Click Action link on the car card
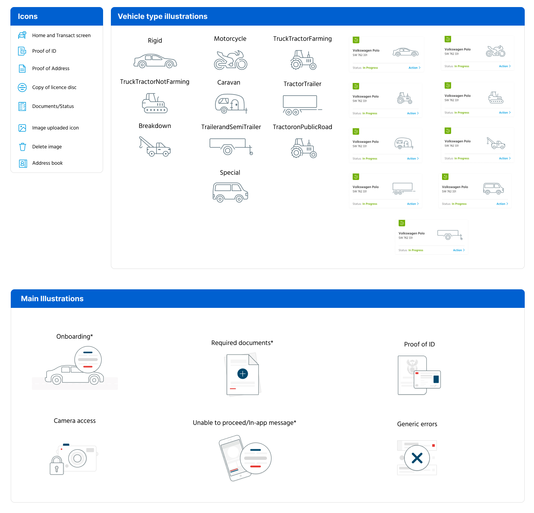The image size is (534, 513). click(x=414, y=68)
